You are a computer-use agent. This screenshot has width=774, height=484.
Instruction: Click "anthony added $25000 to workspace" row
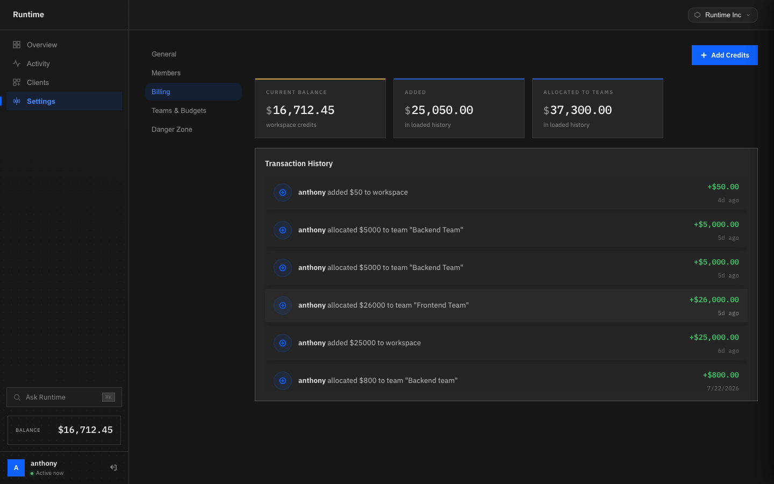click(x=506, y=343)
